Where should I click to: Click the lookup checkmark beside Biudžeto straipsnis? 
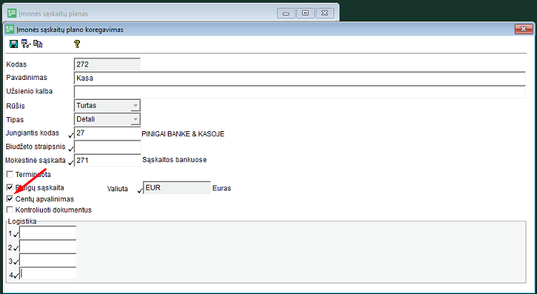tap(71, 149)
